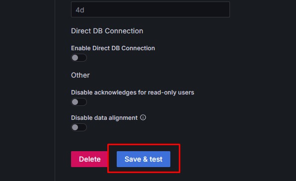Click the ampersand in Save & test
This screenshot has width=296, height=181.
coord(145,159)
